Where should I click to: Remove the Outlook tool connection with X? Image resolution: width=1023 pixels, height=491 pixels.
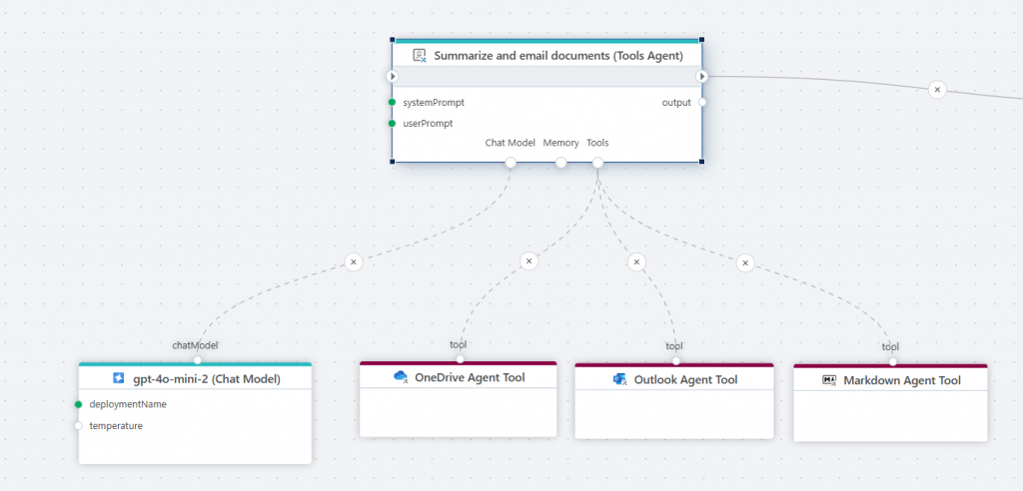click(636, 262)
